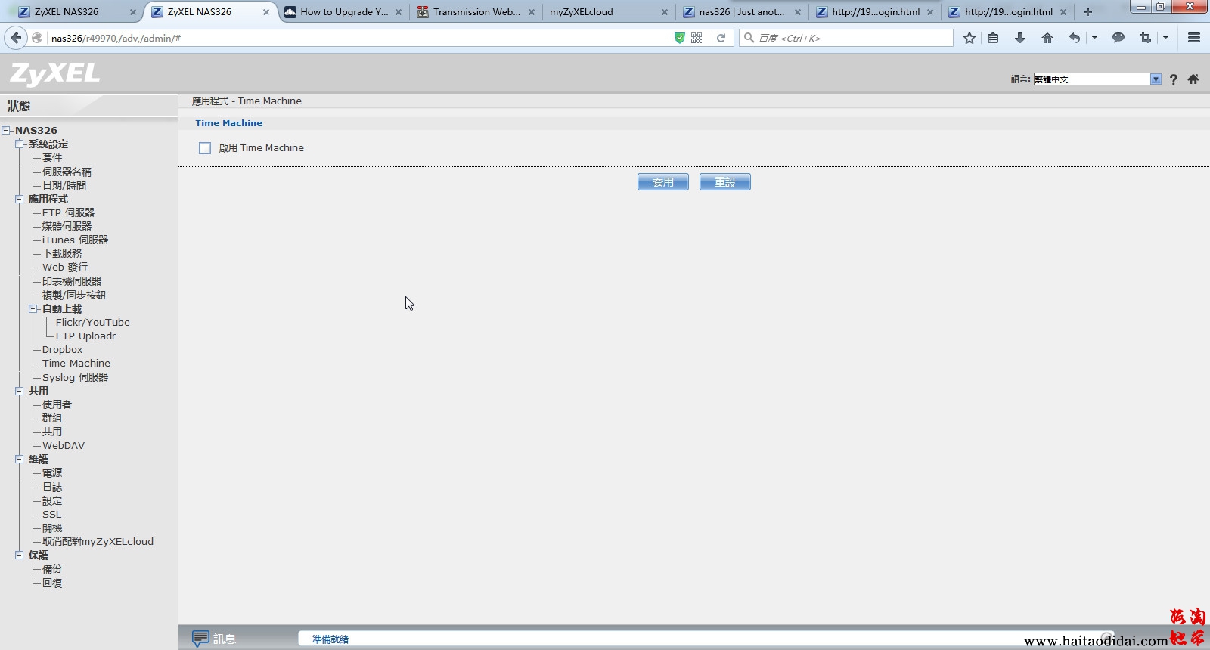This screenshot has height=650, width=1210.
Task: Open the Firefox downloads arrow icon
Action: point(1020,38)
